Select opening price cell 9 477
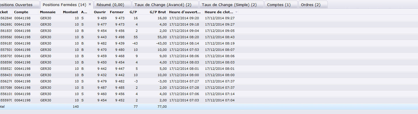Viewport: 418px width, 114px height. 102,24
